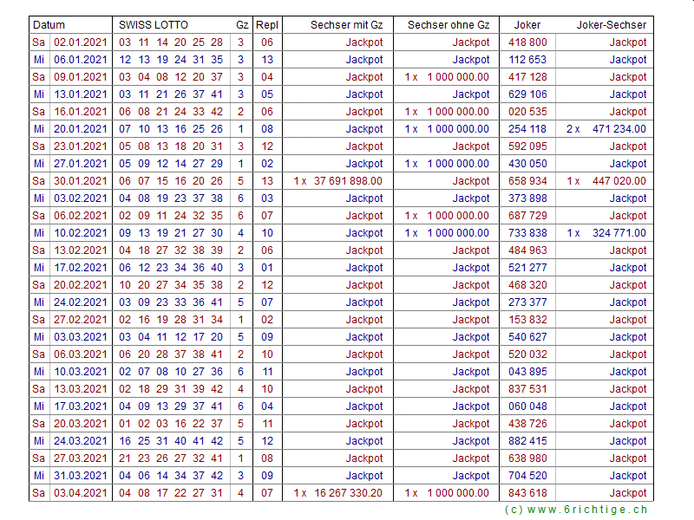Open the www.6richtige.ch copyright link

tap(576, 510)
